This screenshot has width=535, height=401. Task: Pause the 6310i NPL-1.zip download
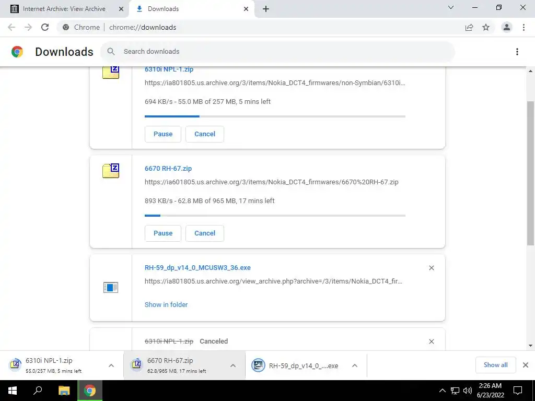point(163,134)
